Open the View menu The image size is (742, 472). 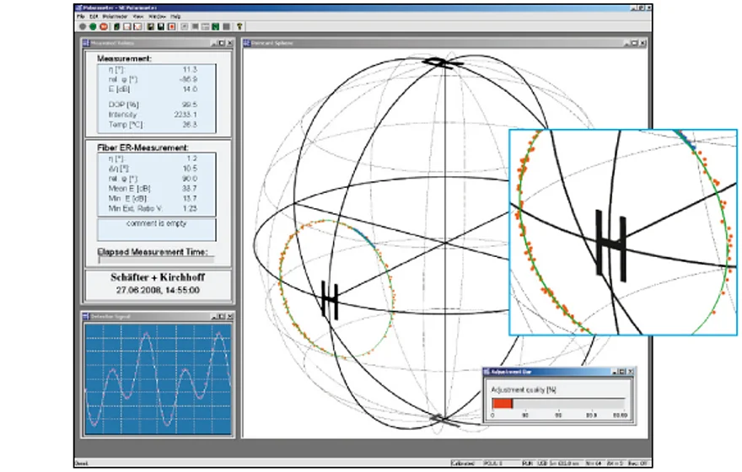(x=138, y=17)
